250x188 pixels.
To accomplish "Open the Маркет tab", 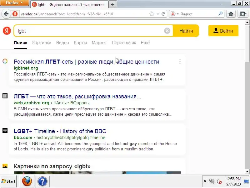I will point(99,43).
